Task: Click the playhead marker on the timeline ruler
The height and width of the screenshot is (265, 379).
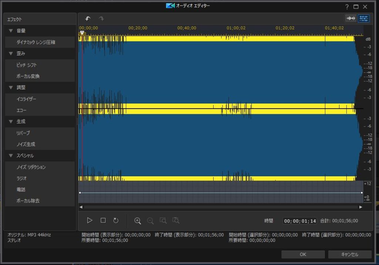Action: point(82,33)
